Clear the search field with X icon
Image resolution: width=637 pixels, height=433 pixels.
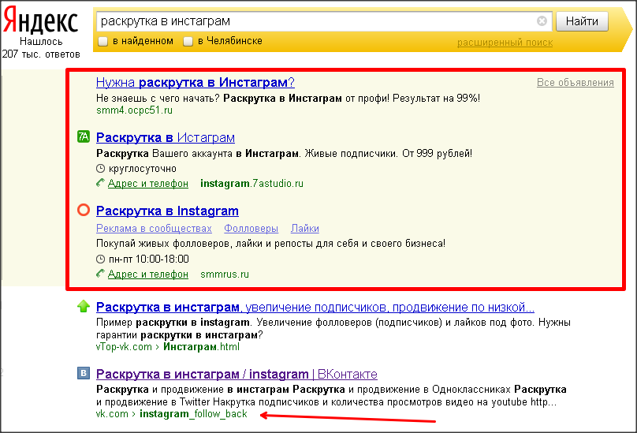[542, 21]
